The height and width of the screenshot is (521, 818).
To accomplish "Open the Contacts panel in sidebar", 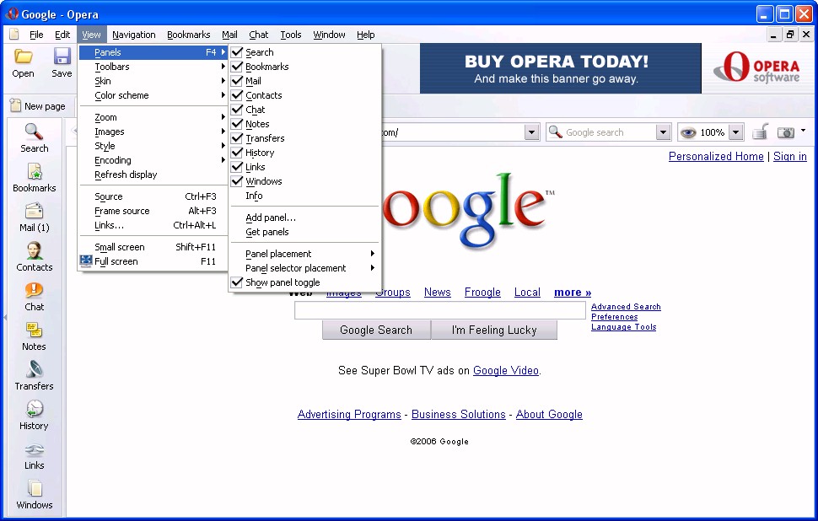I will click(x=34, y=257).
